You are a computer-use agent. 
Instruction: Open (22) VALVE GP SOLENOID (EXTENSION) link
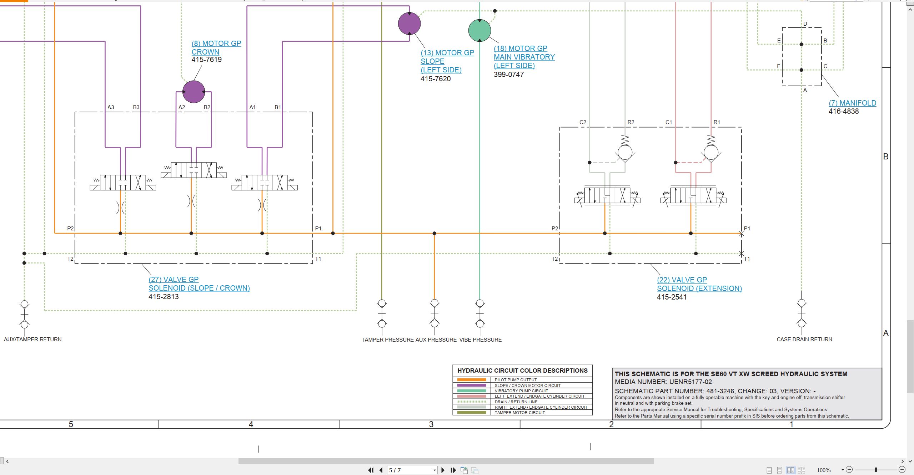tap(699, 284)
